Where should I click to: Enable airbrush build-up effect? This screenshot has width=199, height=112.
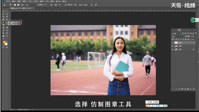(x=66, y=5)
